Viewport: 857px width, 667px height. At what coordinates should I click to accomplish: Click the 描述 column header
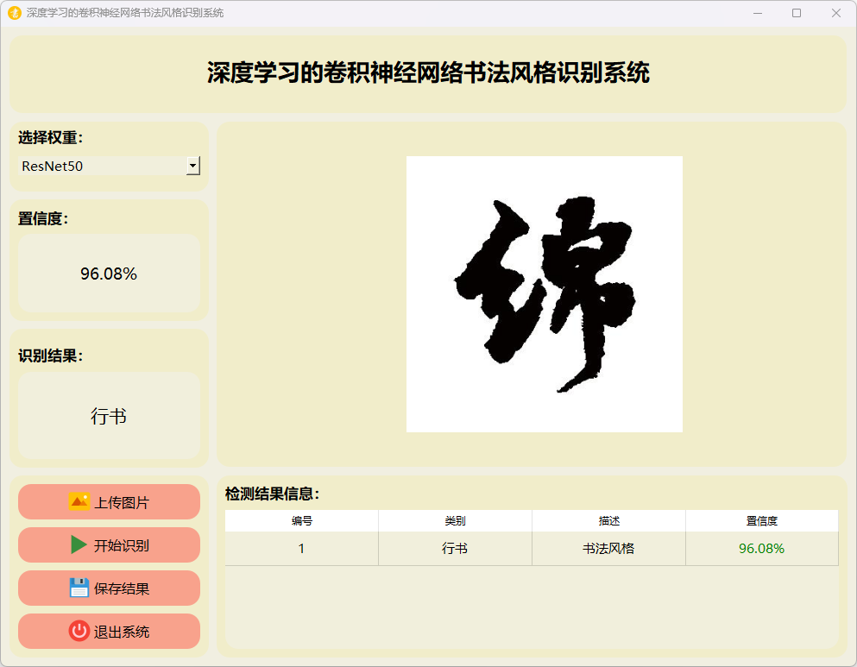pos(608,521)
